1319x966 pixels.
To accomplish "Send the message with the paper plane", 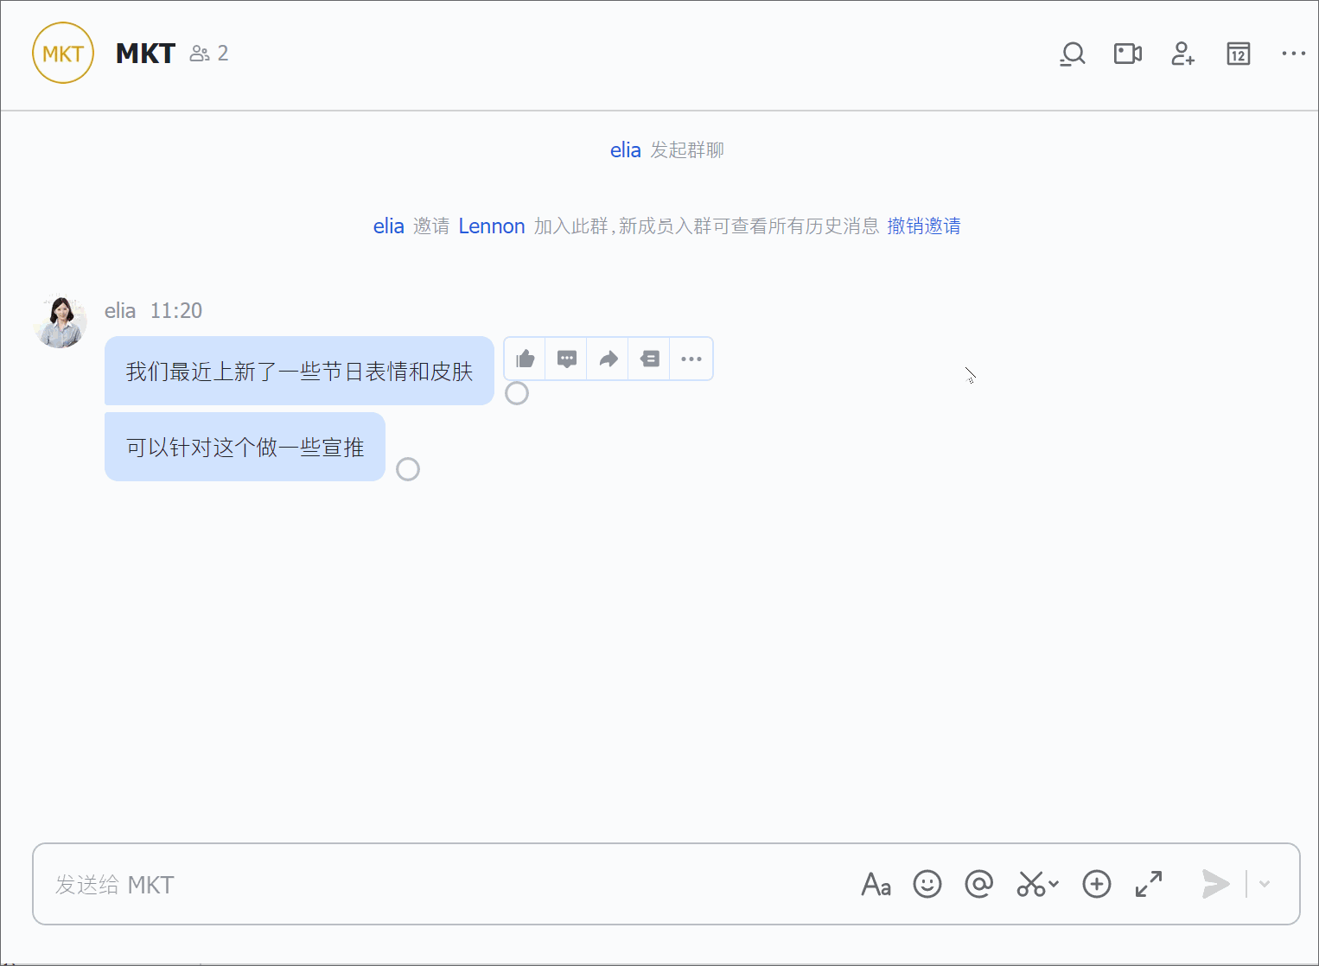I will click(1215, 884).
